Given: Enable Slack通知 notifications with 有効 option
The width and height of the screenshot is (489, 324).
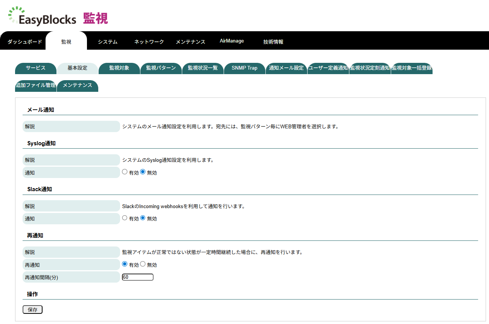Looking at the screenshot, I should pos(125,218).
